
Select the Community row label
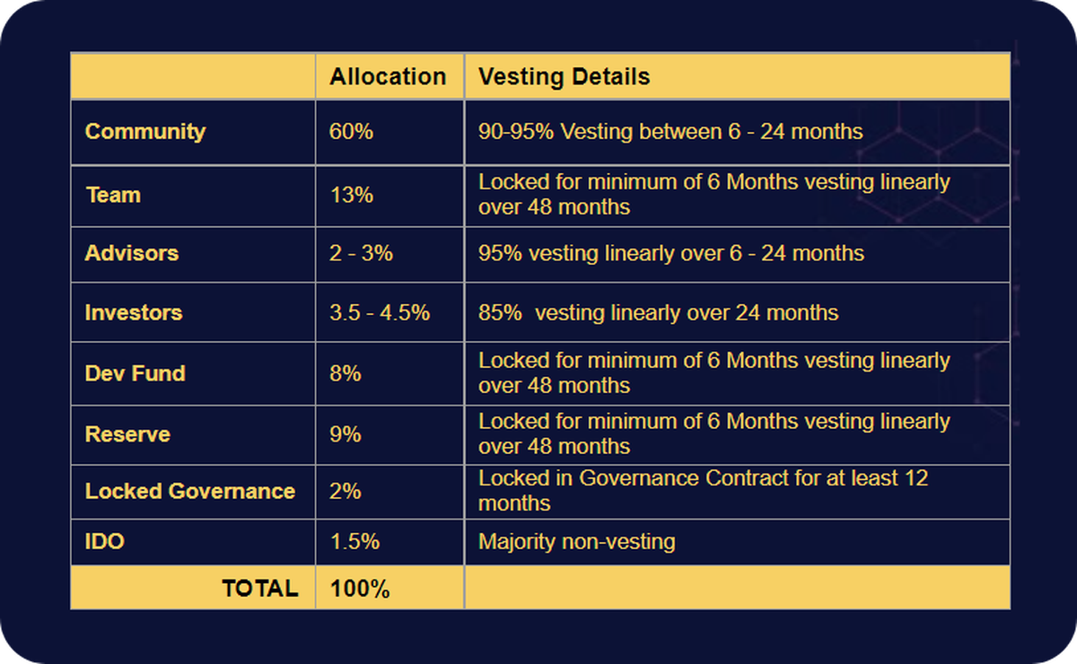pyautogui.click(x=145, y=132)
